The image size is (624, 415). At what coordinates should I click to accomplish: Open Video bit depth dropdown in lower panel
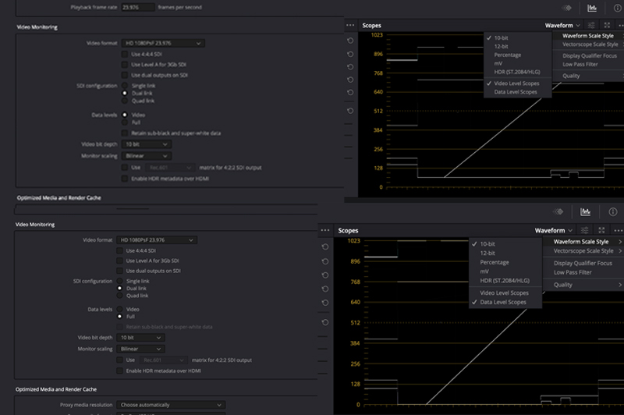(x=140, y=338)
